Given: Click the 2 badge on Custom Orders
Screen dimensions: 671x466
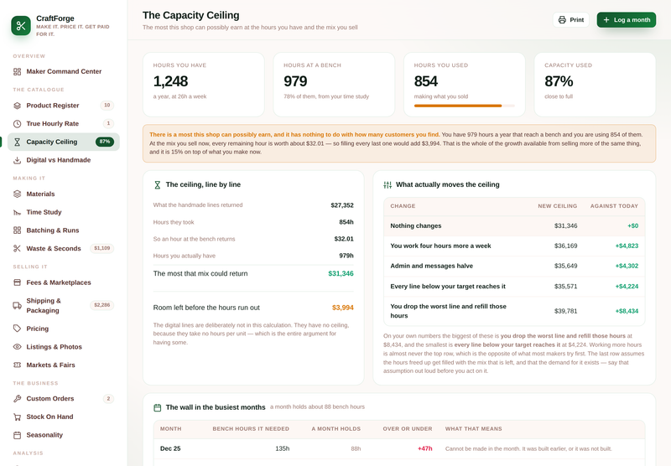Looking at the screenshot, I should (x=108, y=398).
